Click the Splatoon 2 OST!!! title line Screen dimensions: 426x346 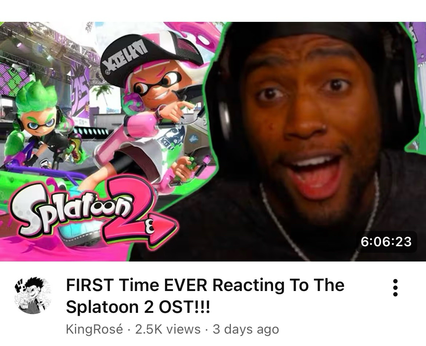point(138,307)
